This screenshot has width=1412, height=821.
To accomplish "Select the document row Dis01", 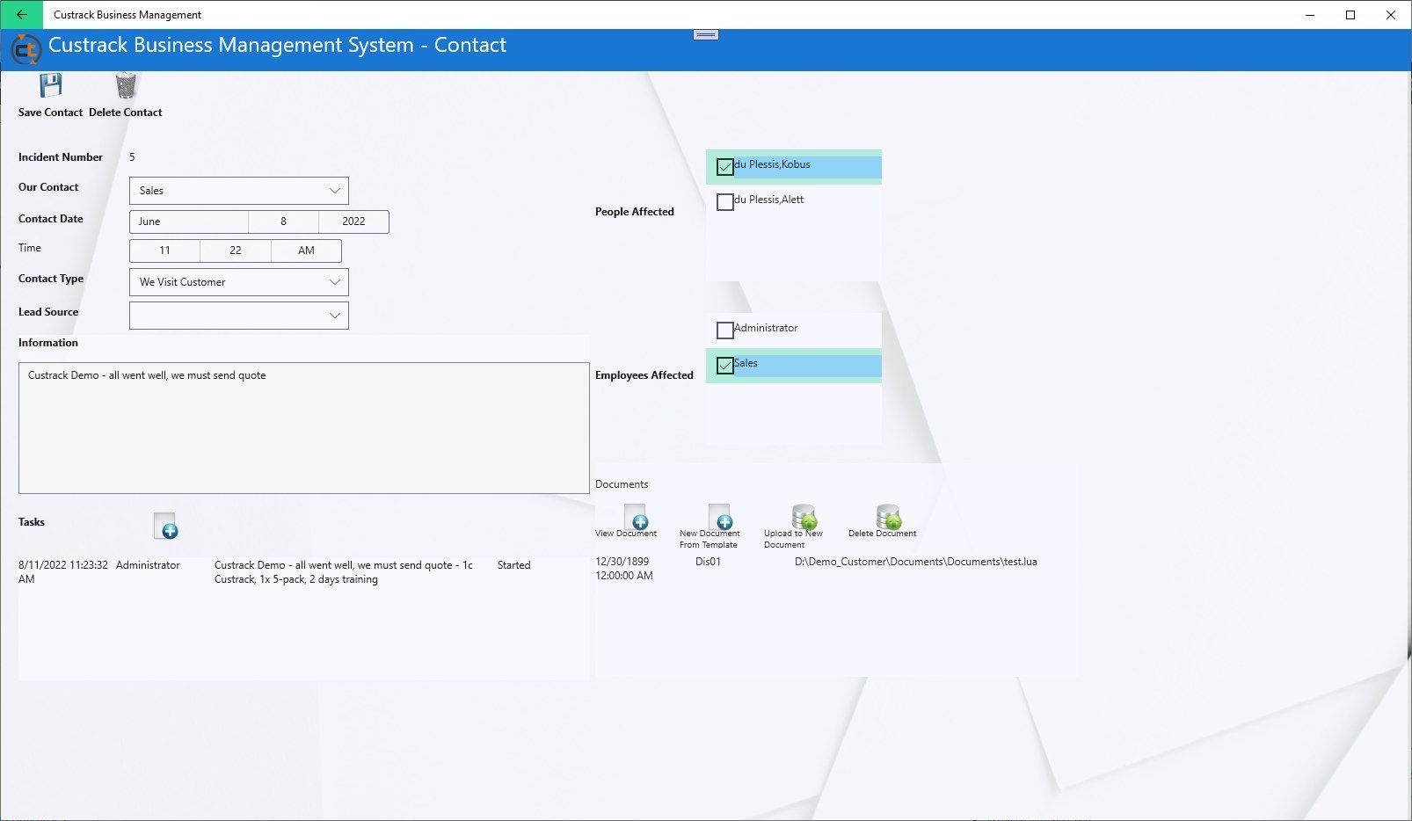I will (x=708, y=562).
